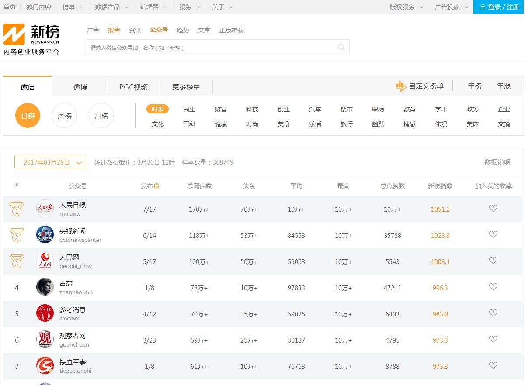The width and height of the screenshot is (525, 385).
Task: Click the 观察者网 account avatar
Action: point(45,340)
